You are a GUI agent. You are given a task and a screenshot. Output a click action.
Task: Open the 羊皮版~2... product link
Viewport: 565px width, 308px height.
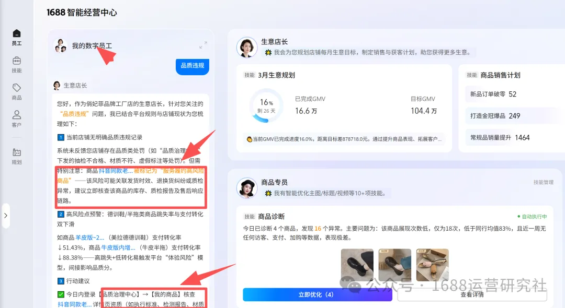click(90, 238)
